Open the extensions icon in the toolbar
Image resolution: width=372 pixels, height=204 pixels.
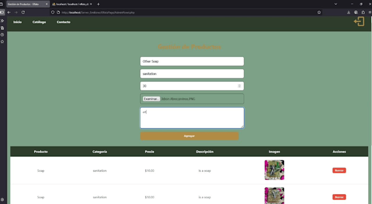363,13
